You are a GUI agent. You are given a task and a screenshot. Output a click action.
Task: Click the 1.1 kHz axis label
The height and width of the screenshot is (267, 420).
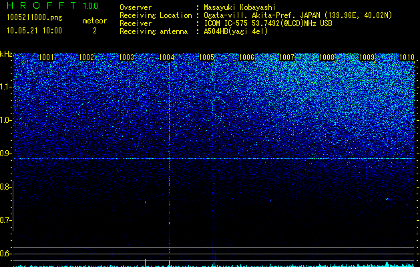tap(6, 87)
